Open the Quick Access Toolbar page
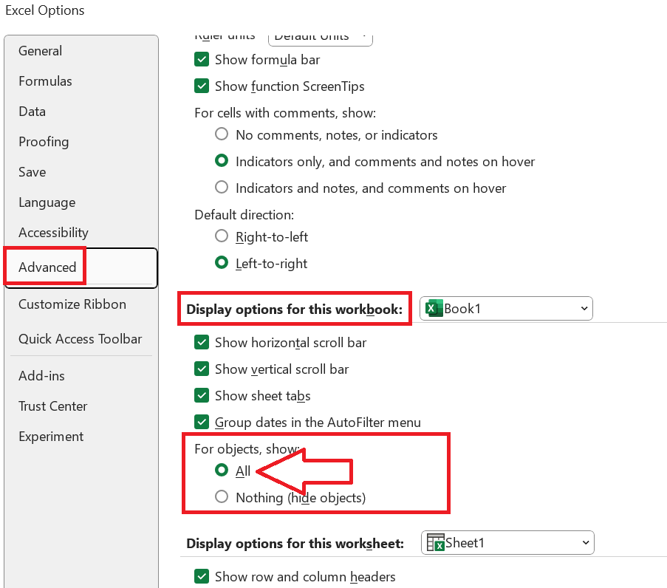Viewport: 667px width, 588px height. pyautogui.click(x=80, y=338)
